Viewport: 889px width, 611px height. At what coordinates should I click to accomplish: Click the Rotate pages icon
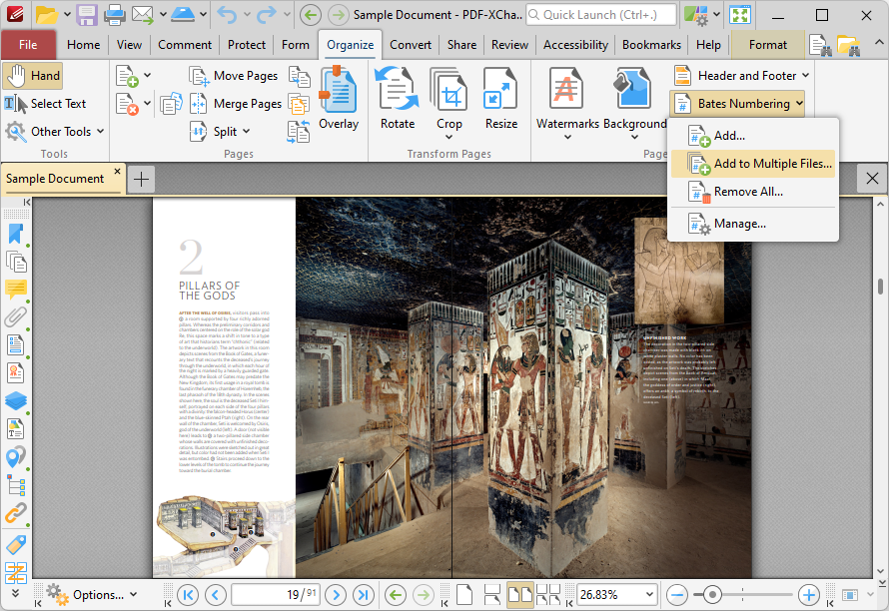pos(398,99)
